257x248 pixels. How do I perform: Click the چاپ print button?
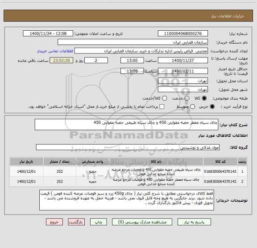click(98, 222)
